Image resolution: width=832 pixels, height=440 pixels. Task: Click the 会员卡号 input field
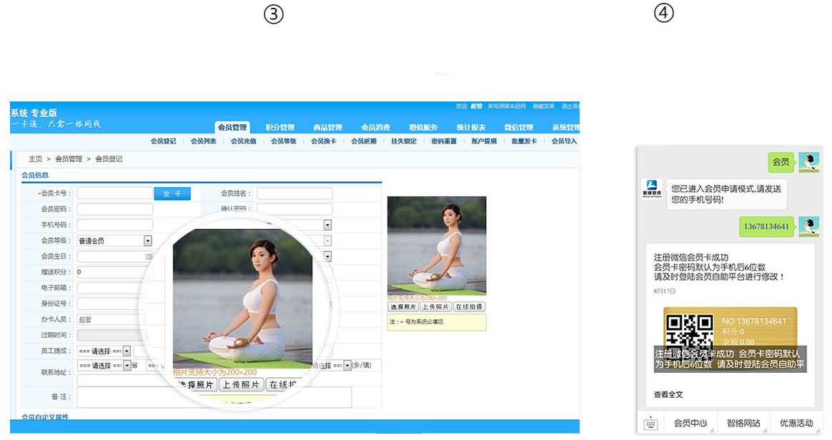coord(114,194)
